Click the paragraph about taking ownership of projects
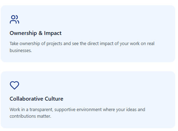Viewport: 178px width, 131px height. pos(82,47)
